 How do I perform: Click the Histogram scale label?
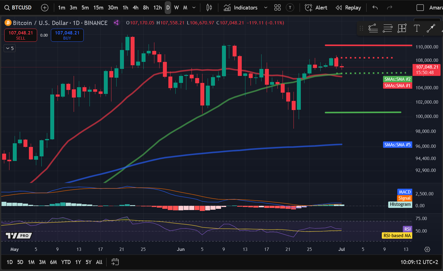(x=400, y=204)
